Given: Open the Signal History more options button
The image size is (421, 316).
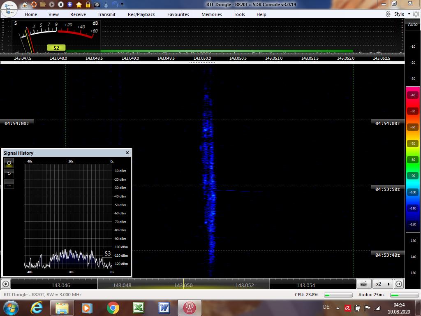Looking at the screenshot, I should [9, 184].
